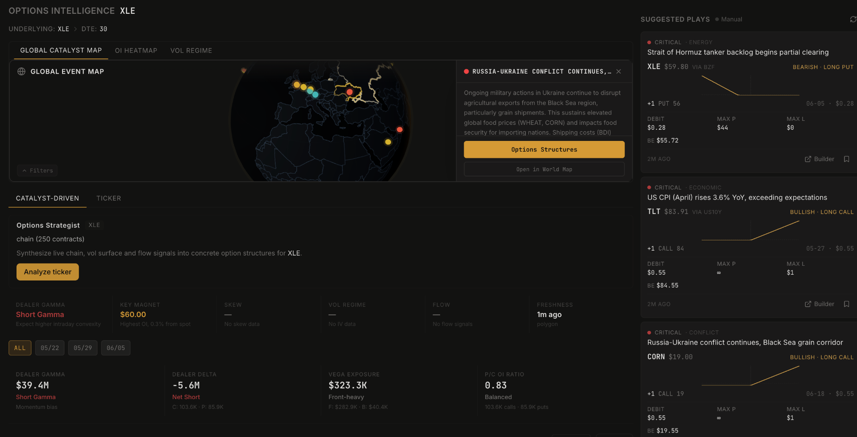Click the P/C OI Ratio 0.83 value

[495, 385]
